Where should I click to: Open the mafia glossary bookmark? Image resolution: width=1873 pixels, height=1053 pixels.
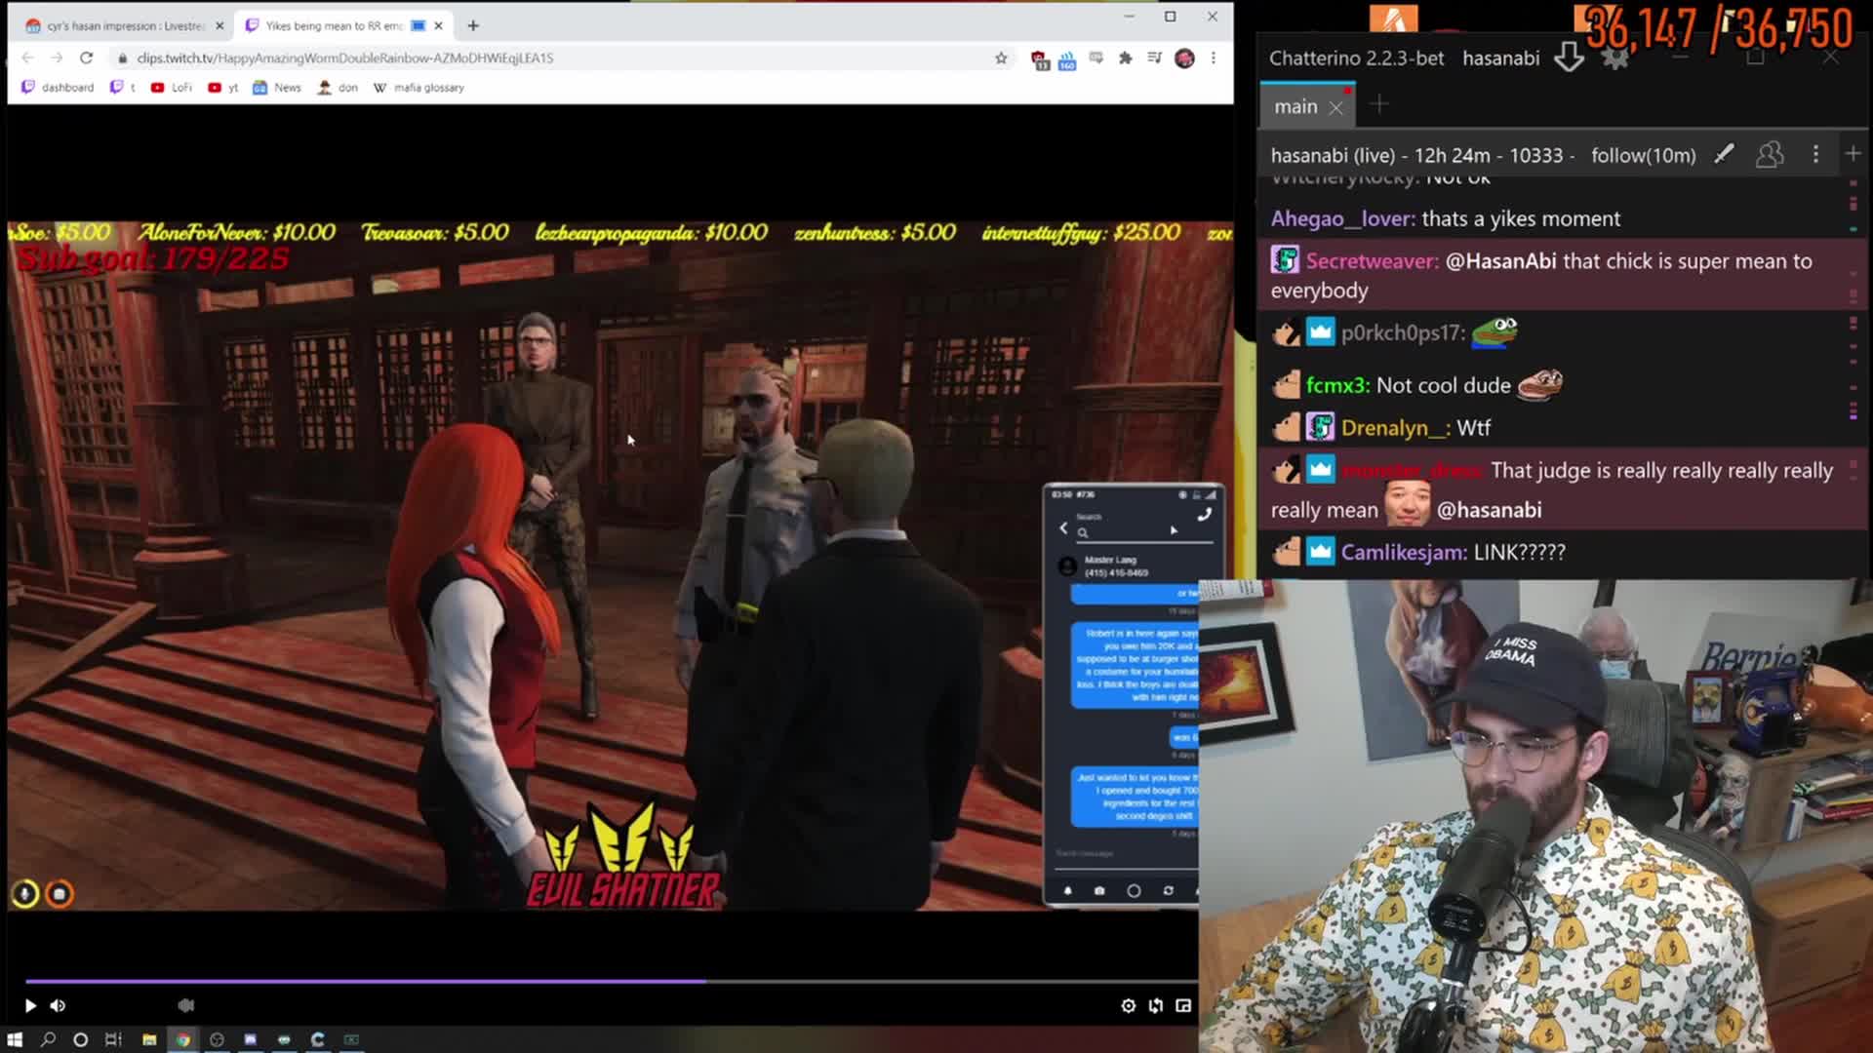coord(418,88)
